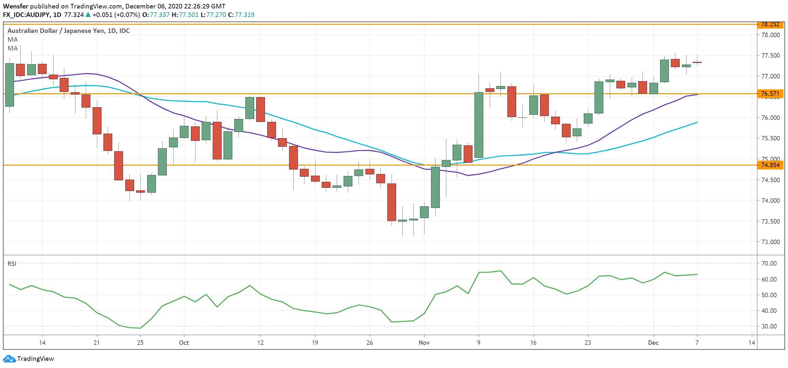This screenshot has width=788, height=368.
Task: Click the Nov date marker on time axis
Action: pos(424,343)
